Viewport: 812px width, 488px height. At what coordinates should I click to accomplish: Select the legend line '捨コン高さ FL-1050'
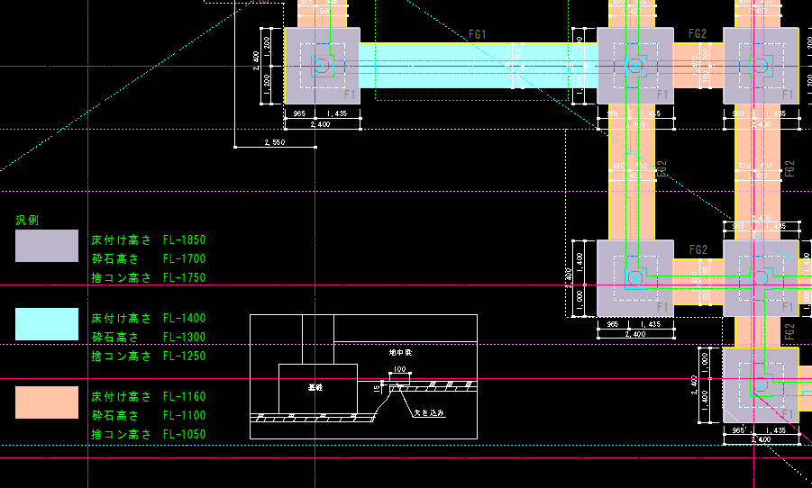149,434
